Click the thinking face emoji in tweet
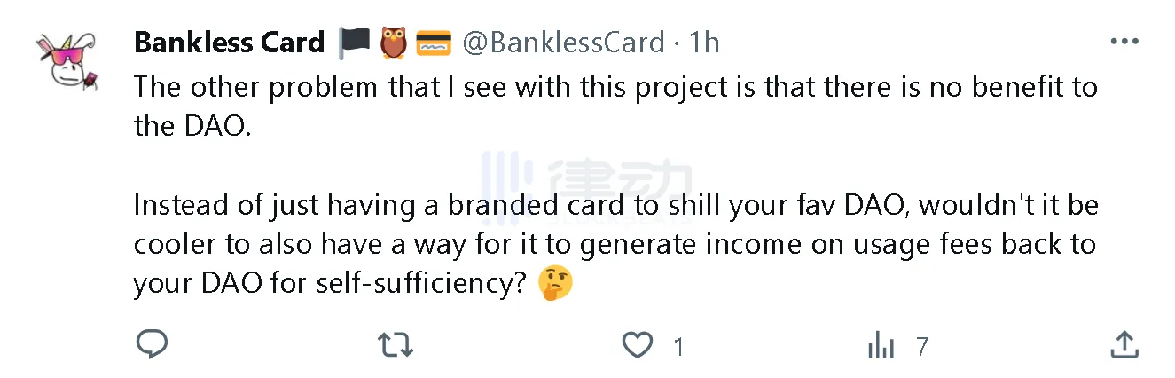1175x378 pixels. [x=556, y=283]
